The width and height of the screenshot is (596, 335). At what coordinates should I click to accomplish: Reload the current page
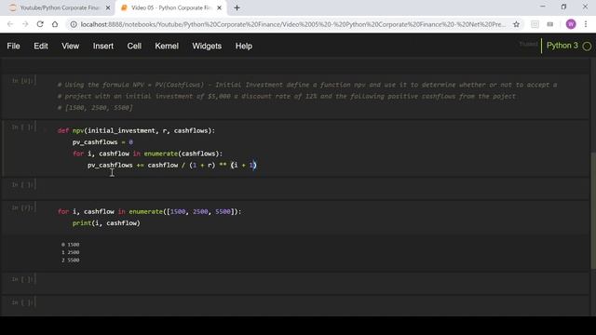[x=40, y=24]
